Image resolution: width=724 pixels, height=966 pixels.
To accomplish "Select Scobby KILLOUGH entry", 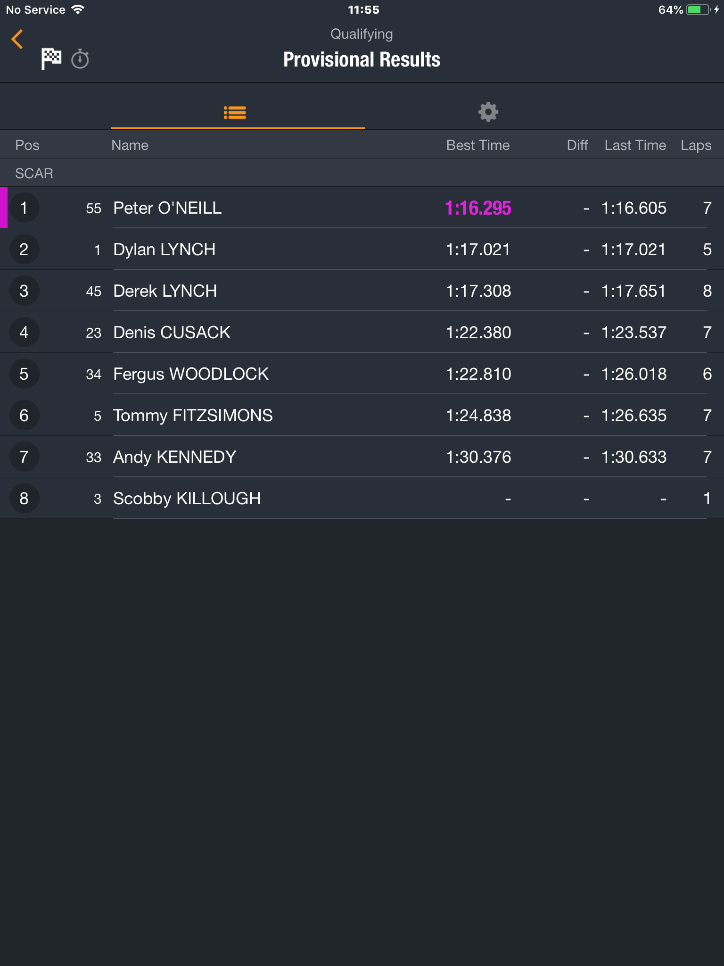I will point(362,499).
